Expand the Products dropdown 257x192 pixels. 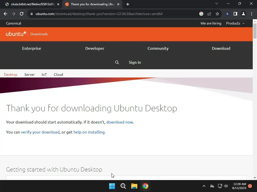(x=235, y=23)
